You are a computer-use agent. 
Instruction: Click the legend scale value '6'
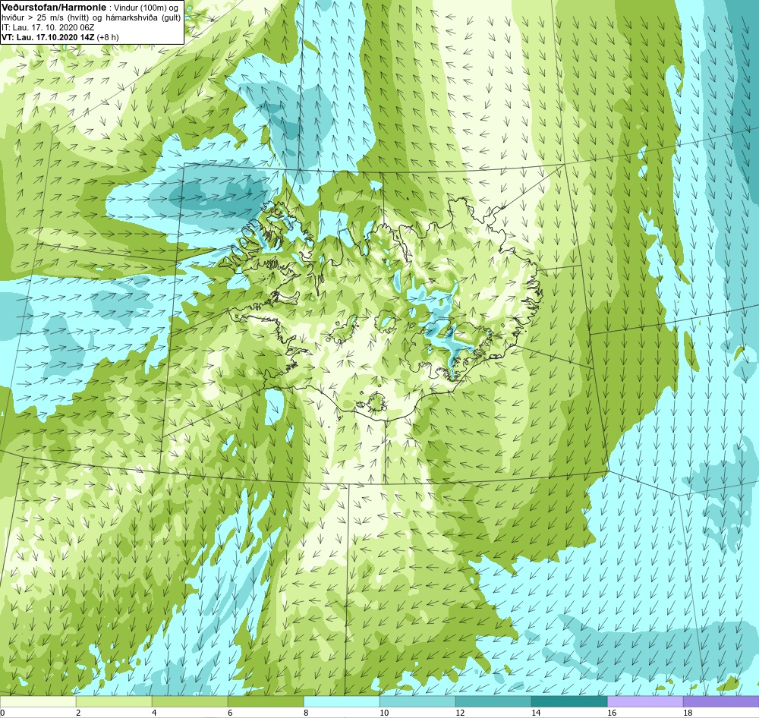231,713
